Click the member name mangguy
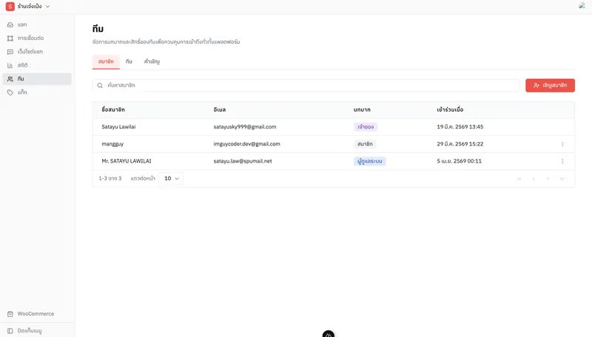Viewport: 592px width, 337px height. 112,144
